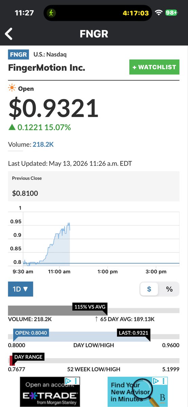Screen dimensions: 188x407
Task: Switch chart to percent view
Action: [x=169, y=289]
